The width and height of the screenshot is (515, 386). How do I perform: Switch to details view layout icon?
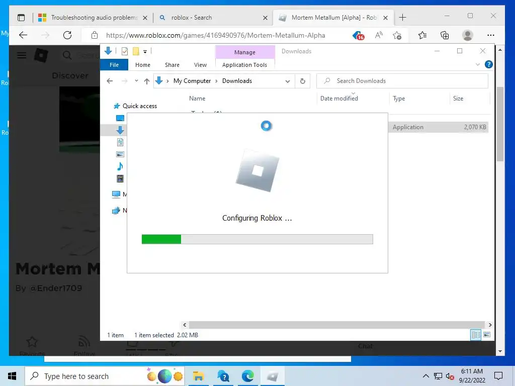point(476,335)
